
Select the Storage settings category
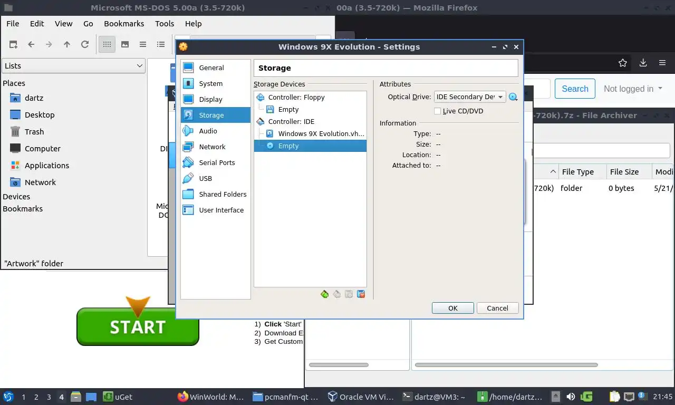pyautogui.click(x=215, y=115)
